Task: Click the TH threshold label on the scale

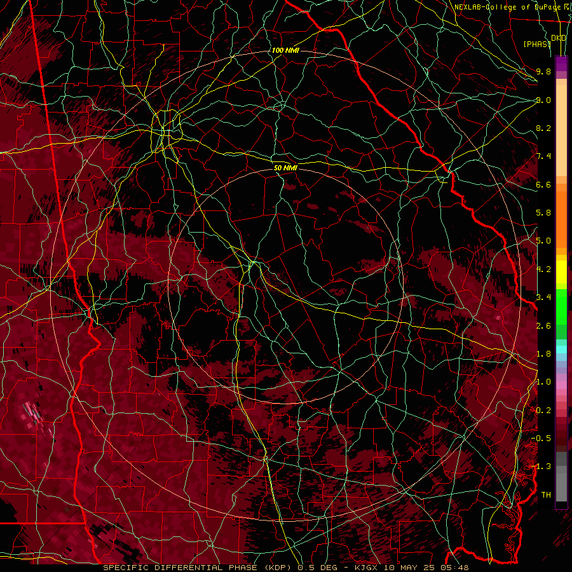Action: [x=546, y=495]
